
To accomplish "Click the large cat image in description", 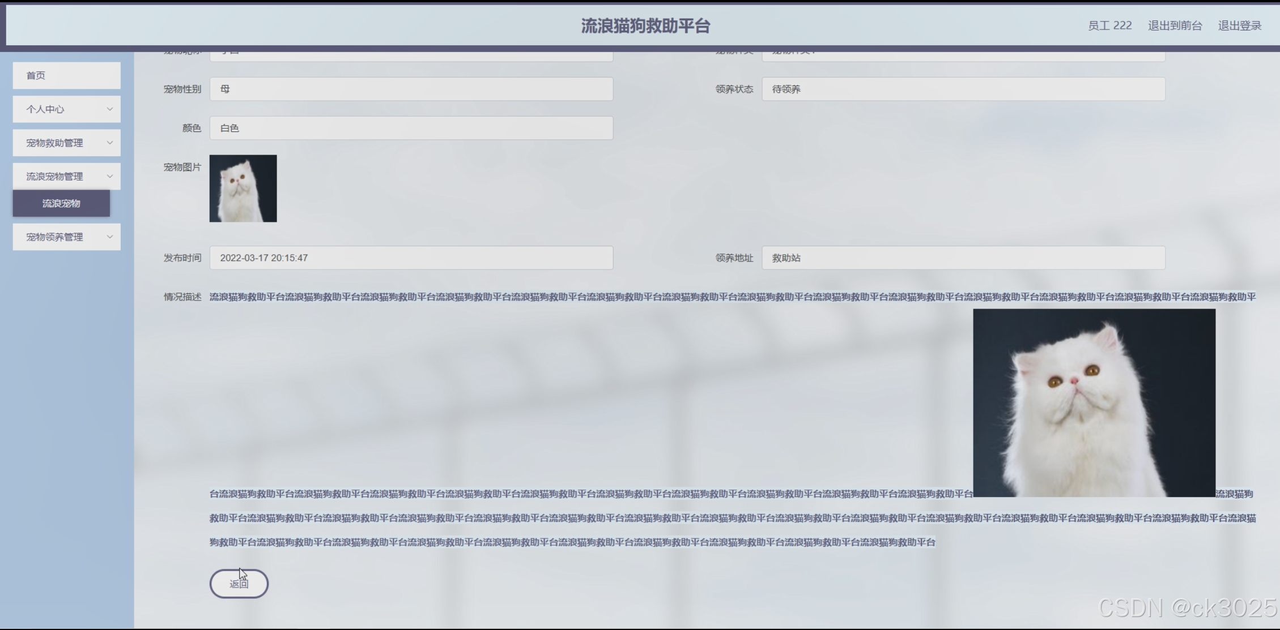I will coord(1094,402).
